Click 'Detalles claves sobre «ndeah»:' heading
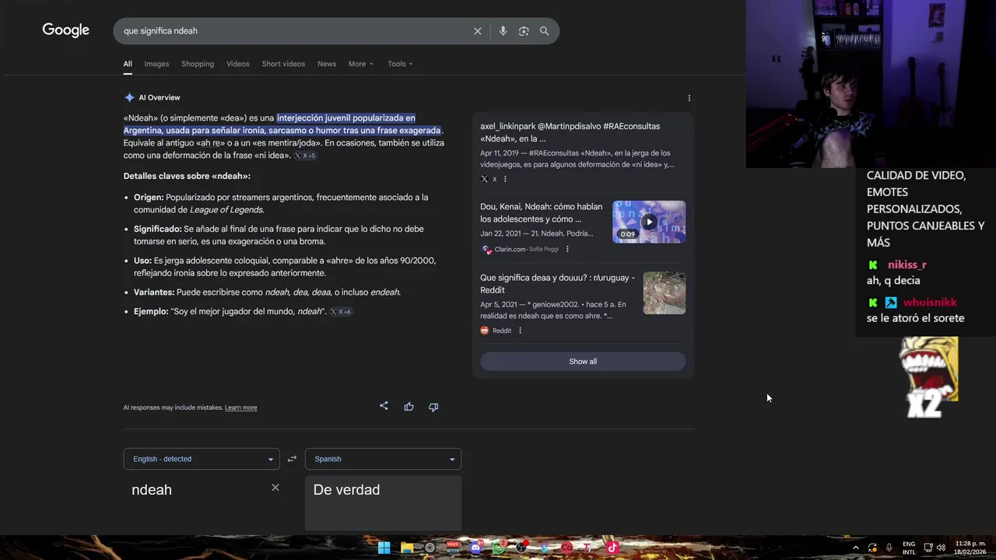Screen dimensions: 996x560 coord(187,177)
